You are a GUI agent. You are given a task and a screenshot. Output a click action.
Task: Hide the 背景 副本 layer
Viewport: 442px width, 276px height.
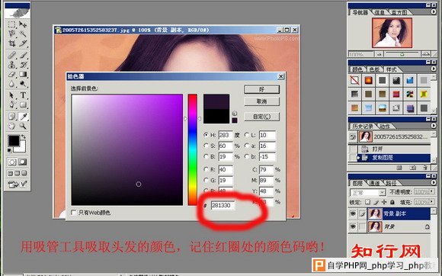(x=353, y=213)
